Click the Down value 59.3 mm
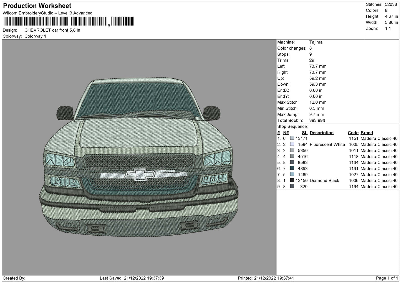This screenshot has width=401, height=283. (318, 85)
